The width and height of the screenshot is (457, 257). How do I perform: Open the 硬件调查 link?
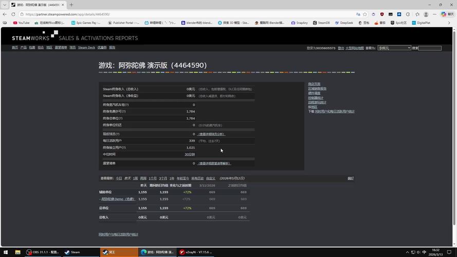[314, 93]
